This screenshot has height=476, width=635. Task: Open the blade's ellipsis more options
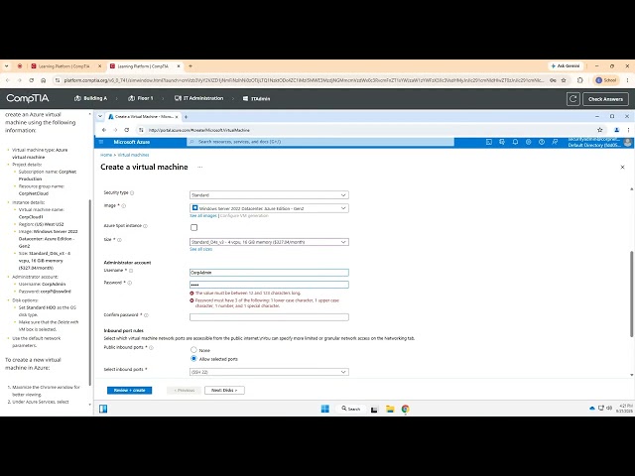coord(200,168)
